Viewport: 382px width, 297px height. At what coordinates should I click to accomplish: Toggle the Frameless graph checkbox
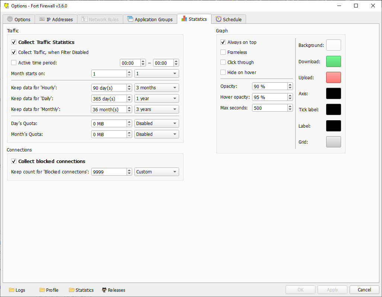pyautogui.click(x=223, y=52)
